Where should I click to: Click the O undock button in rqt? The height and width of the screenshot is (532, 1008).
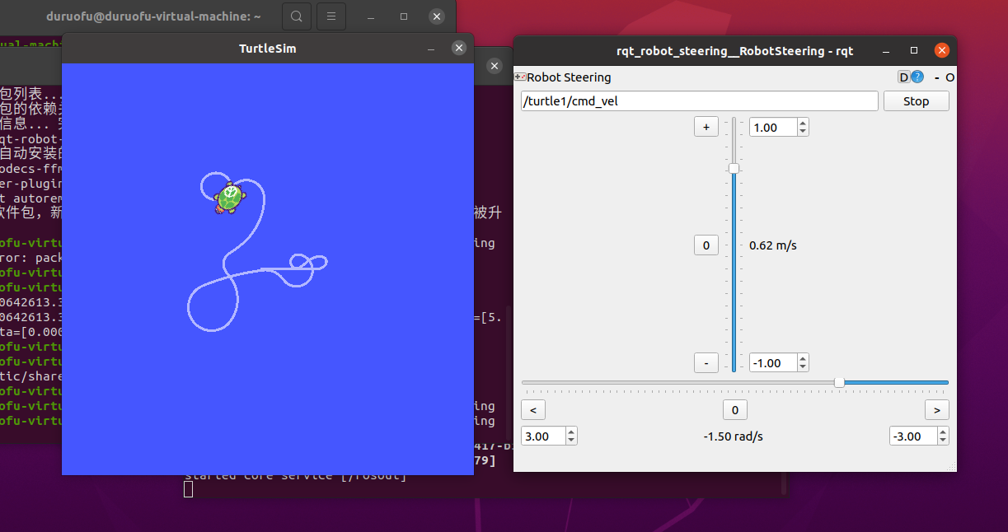[x=949, y=77]
